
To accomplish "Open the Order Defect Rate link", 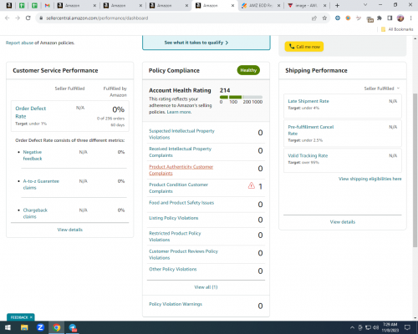I will pos(31,112).
